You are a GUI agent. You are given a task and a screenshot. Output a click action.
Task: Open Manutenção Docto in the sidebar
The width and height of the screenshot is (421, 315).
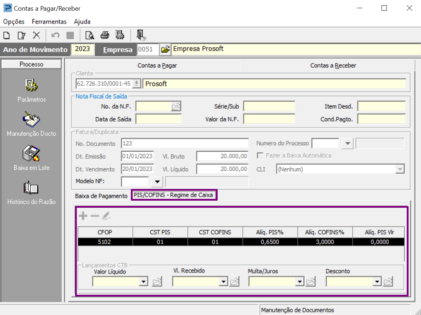click(32, 120)
